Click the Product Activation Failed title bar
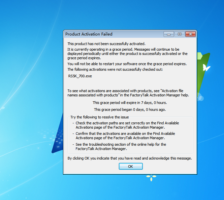The image size is (224, 200). 112,34
